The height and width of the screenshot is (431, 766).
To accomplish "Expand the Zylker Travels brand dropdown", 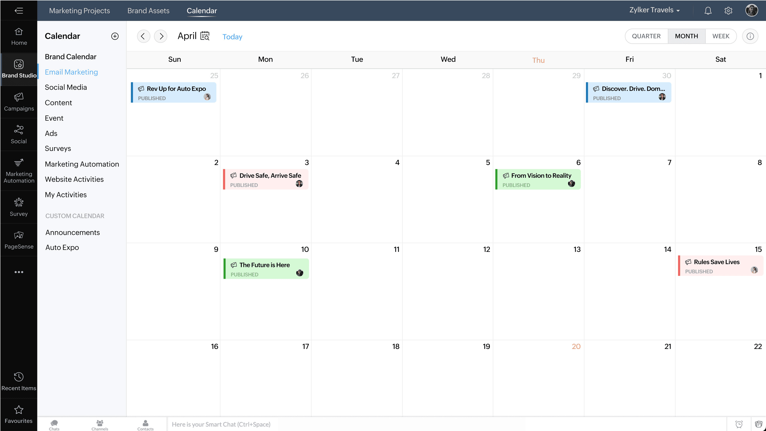I will pos(654,10).
